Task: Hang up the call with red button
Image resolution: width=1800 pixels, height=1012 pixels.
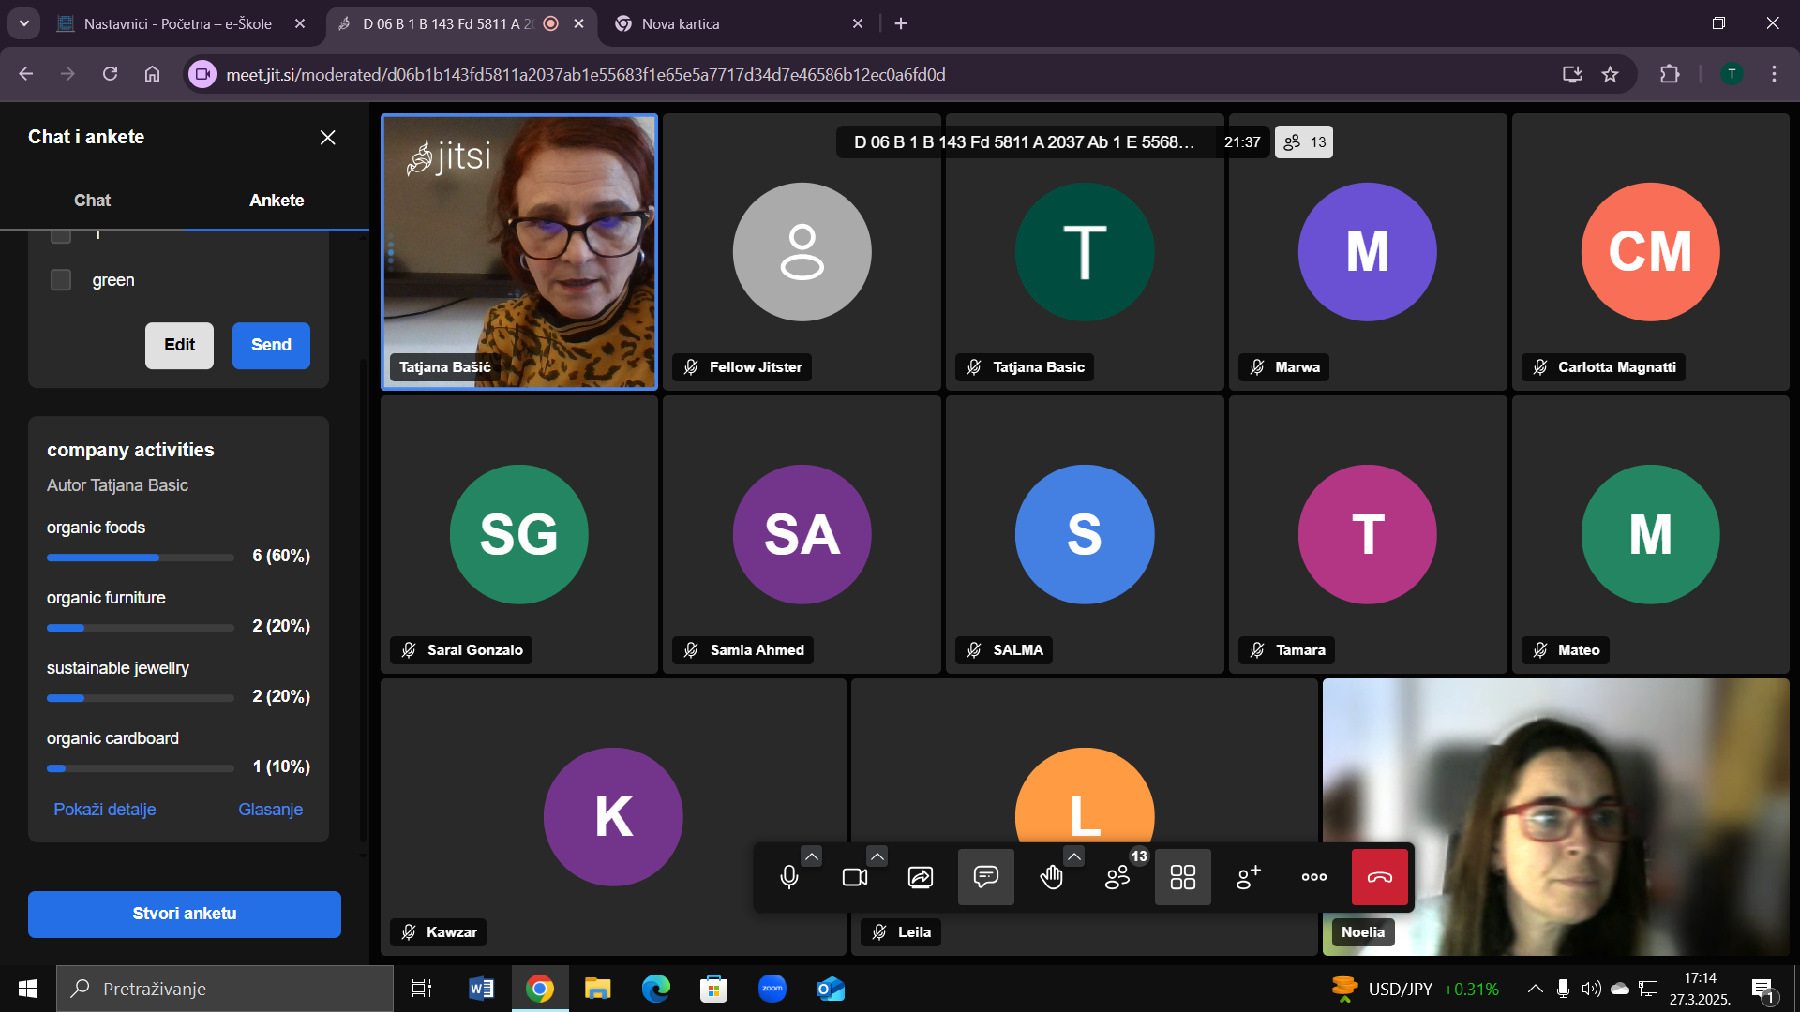Action: [1379, 877]
